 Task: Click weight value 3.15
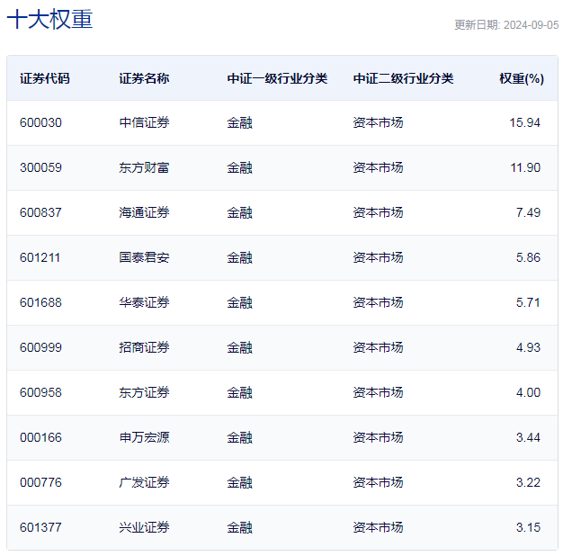click(x=528, y=527)
